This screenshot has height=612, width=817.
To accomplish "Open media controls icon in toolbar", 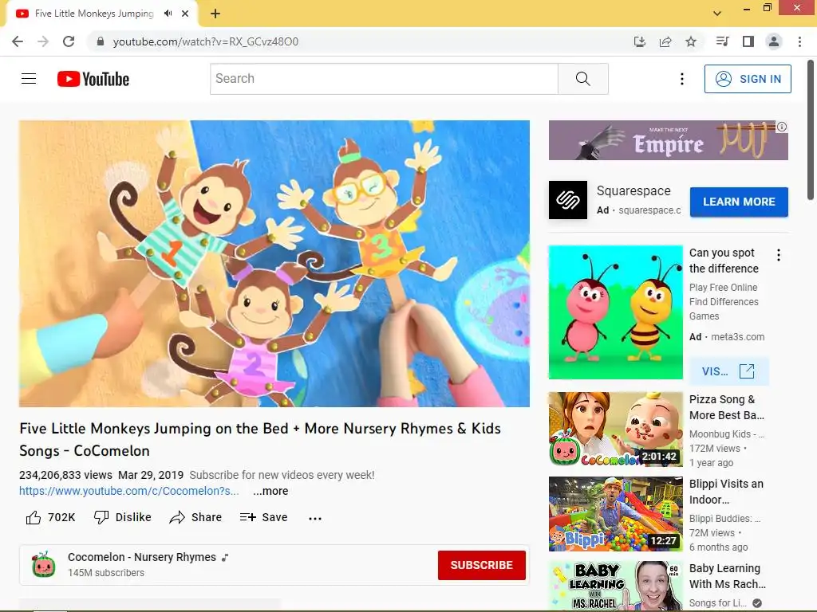I will pos(722,41).
